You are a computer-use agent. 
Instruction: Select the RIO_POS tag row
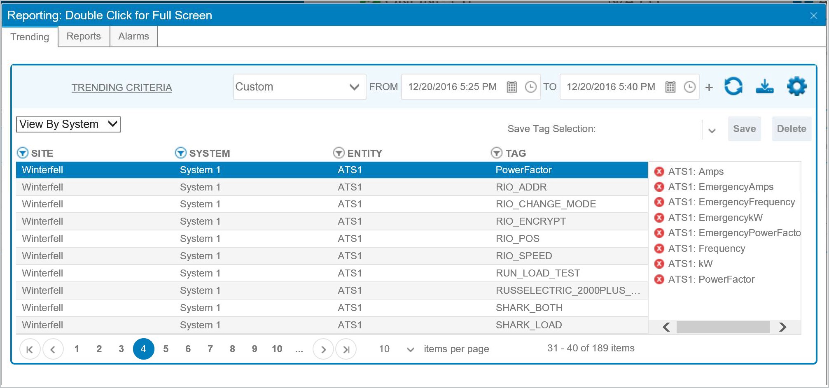point(332,239)
